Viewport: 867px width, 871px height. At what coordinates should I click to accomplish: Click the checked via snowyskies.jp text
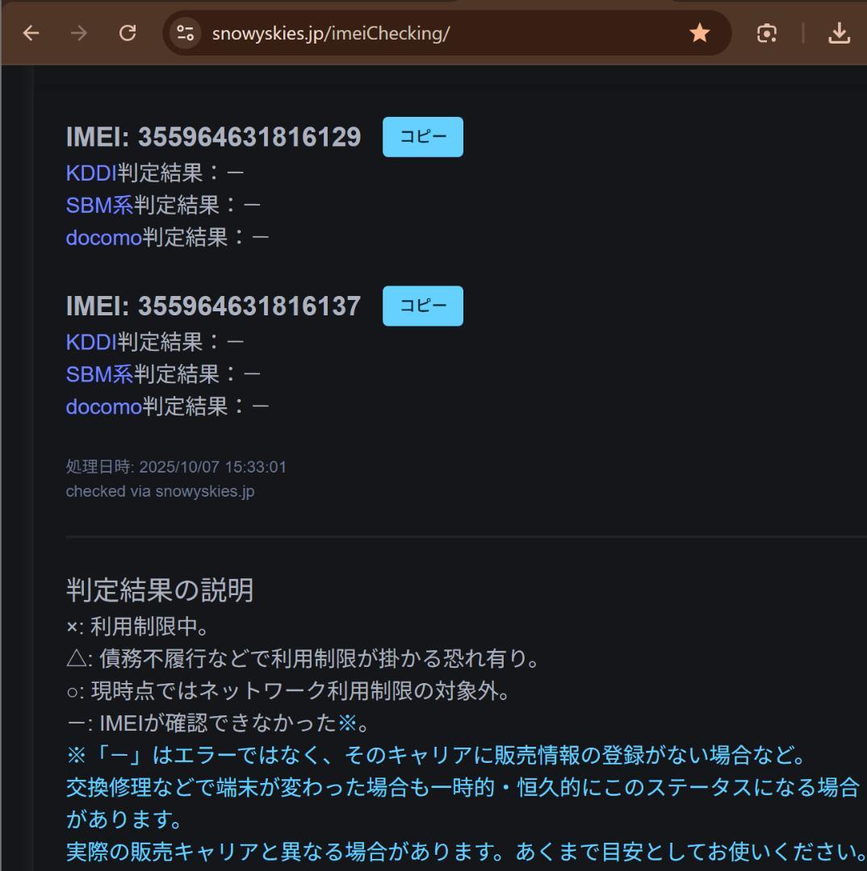pyautogui.click(x=160, y=491)
